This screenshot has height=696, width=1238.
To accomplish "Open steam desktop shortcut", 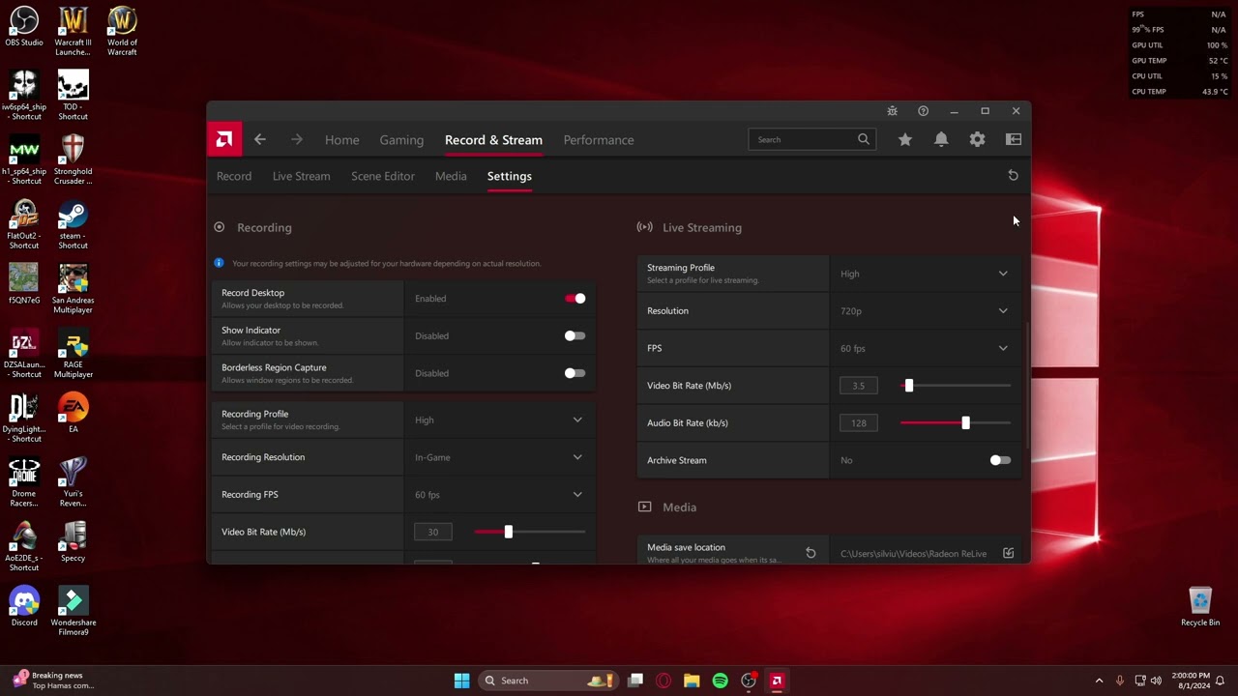I will pos(73,224).
